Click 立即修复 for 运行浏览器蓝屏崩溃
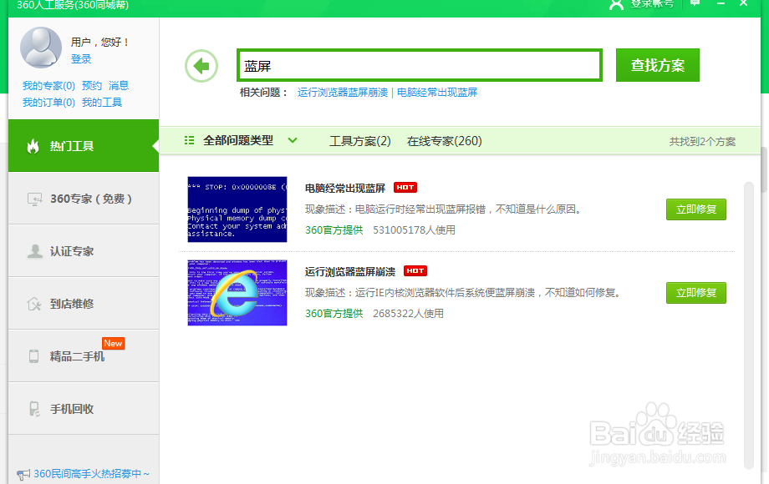 (x=696, y=293)
